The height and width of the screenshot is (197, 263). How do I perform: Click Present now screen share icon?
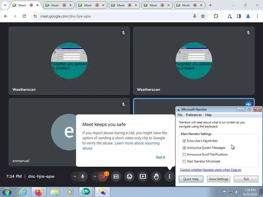pos(143,176)
